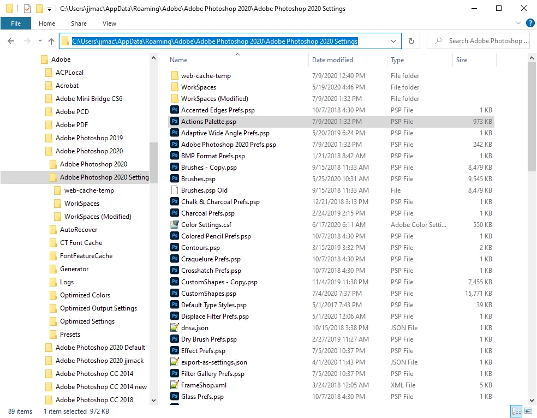Click the Ps icon of Actions Palette.psp
The width and height of the screenshot is (537, 418).
pyautogui.click(x=175, y=121)
